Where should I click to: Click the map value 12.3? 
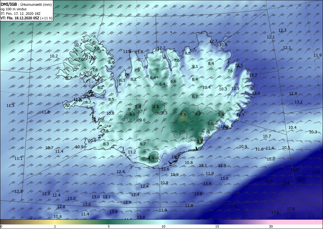[x=282, y=30]
